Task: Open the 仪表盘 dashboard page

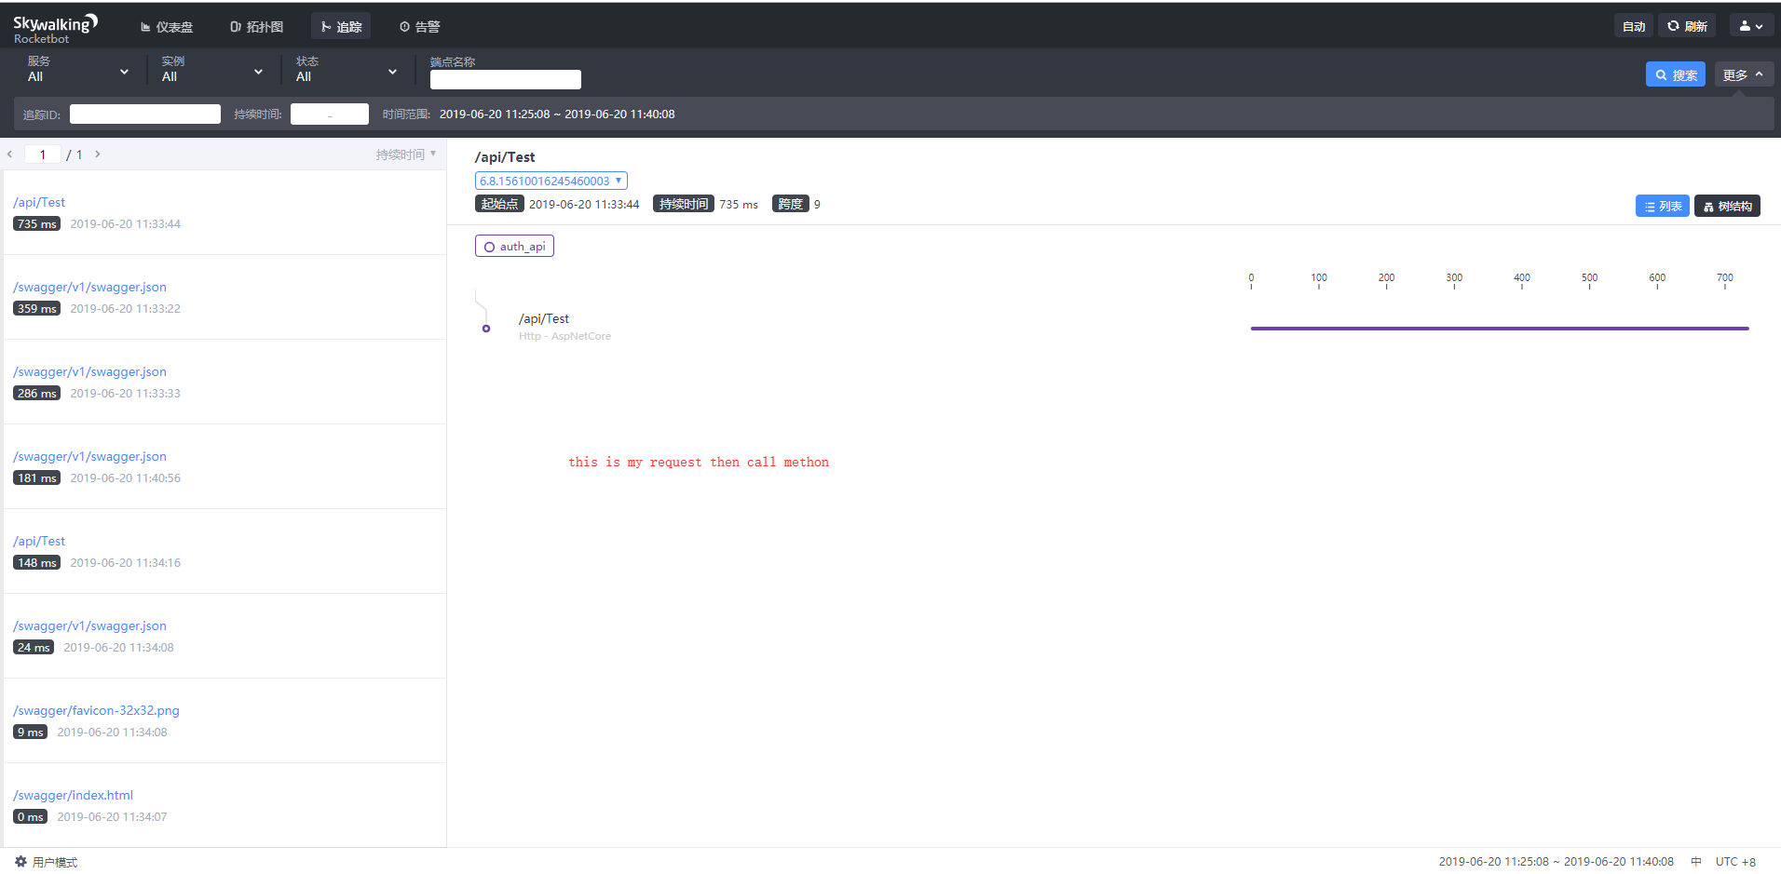Action: coord(167,26)
